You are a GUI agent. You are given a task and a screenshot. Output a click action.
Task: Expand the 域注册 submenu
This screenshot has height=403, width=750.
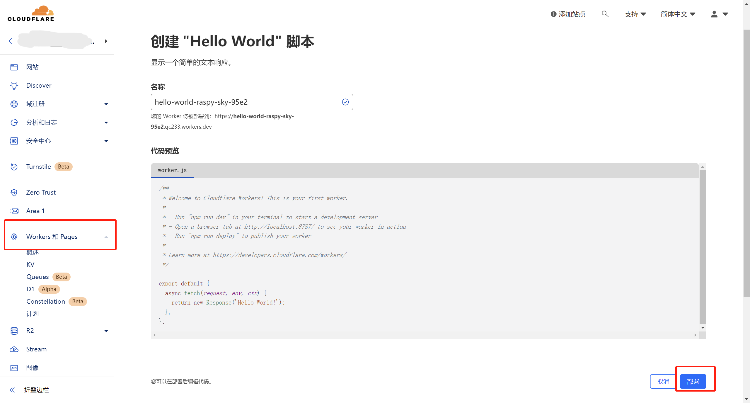tap(106, 104)
